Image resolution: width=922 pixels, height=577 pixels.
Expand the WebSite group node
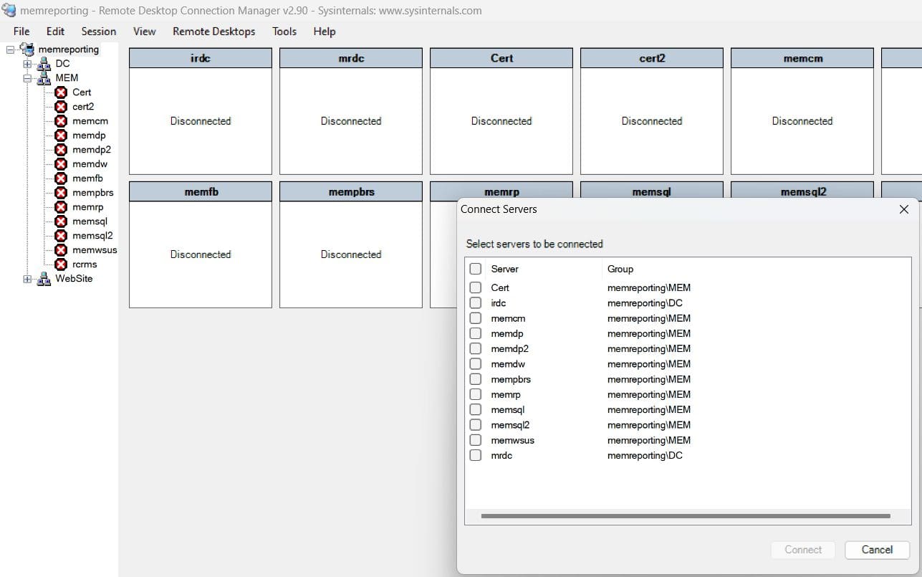[27, 279]
